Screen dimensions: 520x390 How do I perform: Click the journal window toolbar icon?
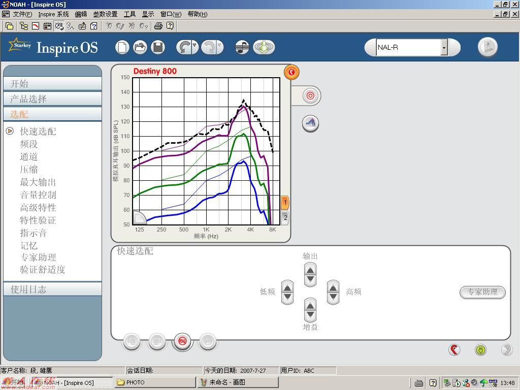point(47,26)
